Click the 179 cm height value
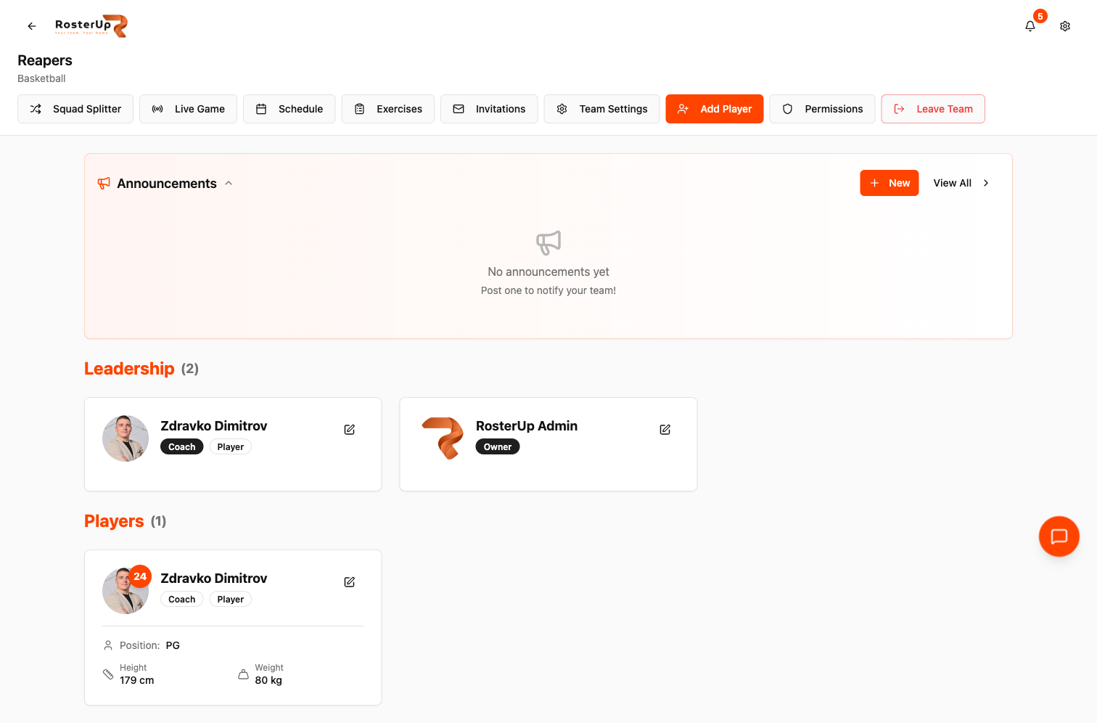 coord(137,680)
